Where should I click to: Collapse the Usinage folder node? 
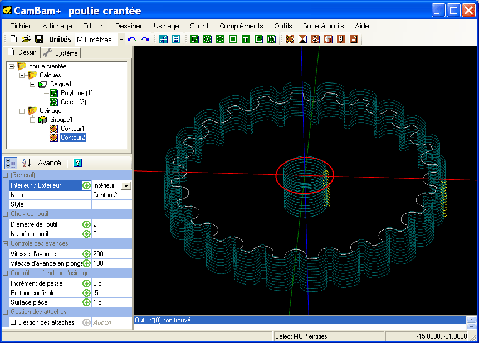pos(22,111)
